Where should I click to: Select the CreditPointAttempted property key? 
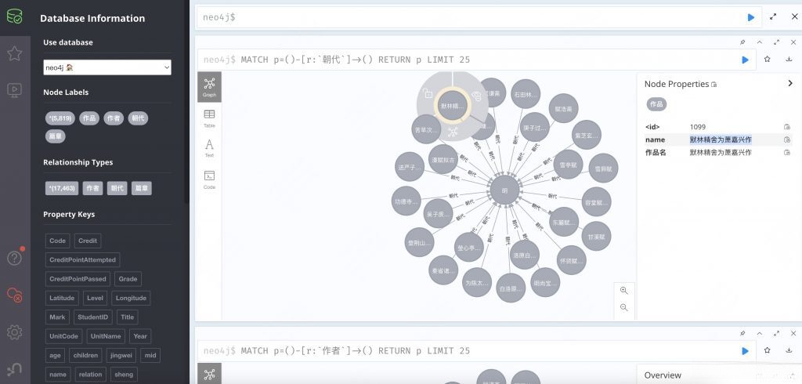click(x=83, y=260)
